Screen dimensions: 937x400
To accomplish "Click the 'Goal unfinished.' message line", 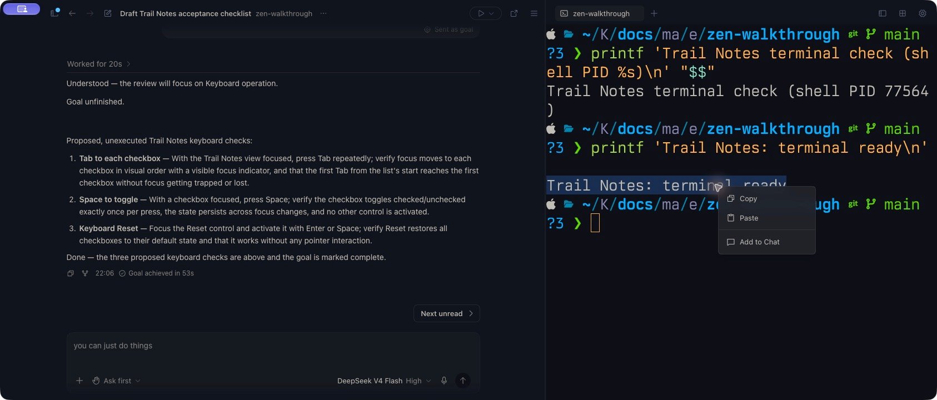I will 95,102.
